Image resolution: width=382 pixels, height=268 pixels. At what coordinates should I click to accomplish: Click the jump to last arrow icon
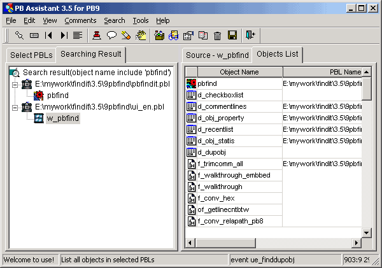pyautogui.click(x=64, y=36)
